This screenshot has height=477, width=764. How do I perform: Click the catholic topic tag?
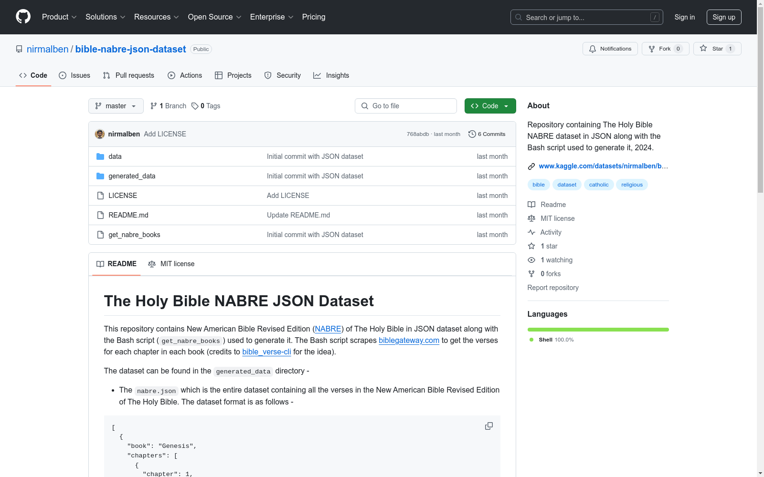(599, 185)
